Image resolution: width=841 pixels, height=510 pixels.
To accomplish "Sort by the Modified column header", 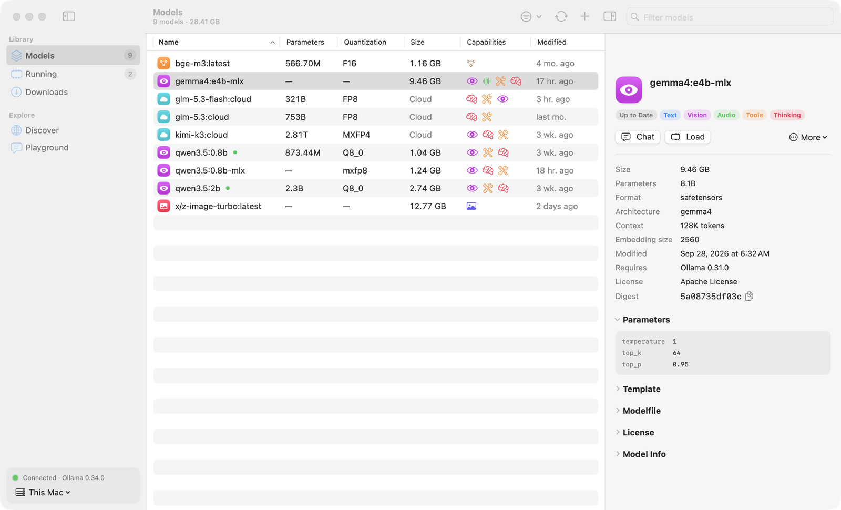I will click(x=565, y=42).
